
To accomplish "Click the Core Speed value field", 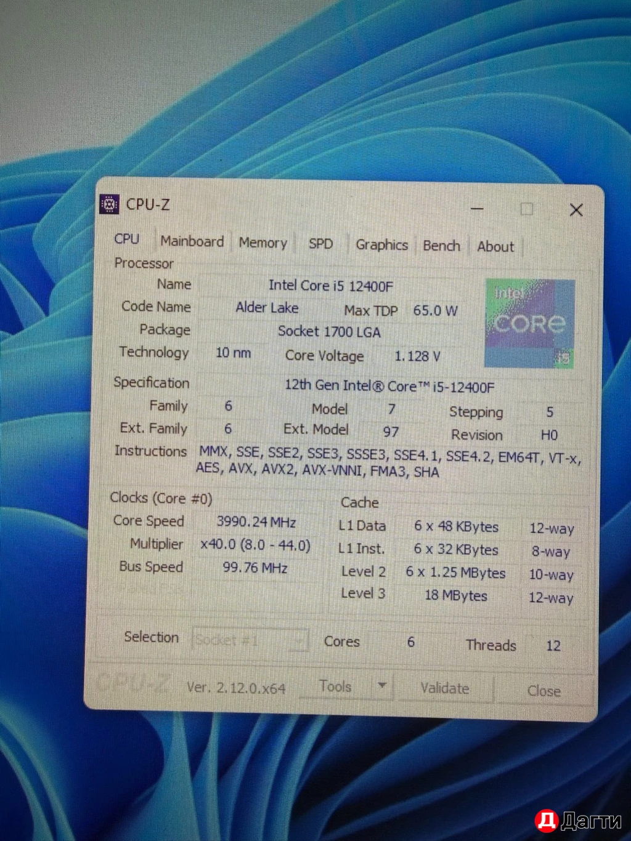I will [256, 522].
